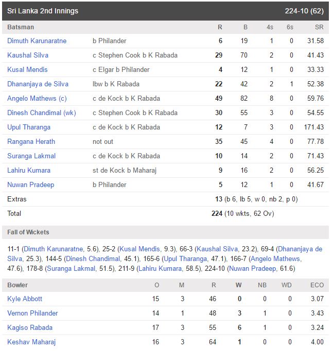
Task: Click the Batsman column header
Action: click(x=21, y=27)
